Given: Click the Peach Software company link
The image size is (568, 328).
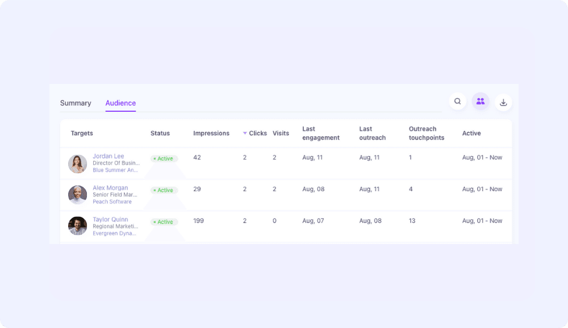Looking at the screenshot, I should click(x=112, y=202).
